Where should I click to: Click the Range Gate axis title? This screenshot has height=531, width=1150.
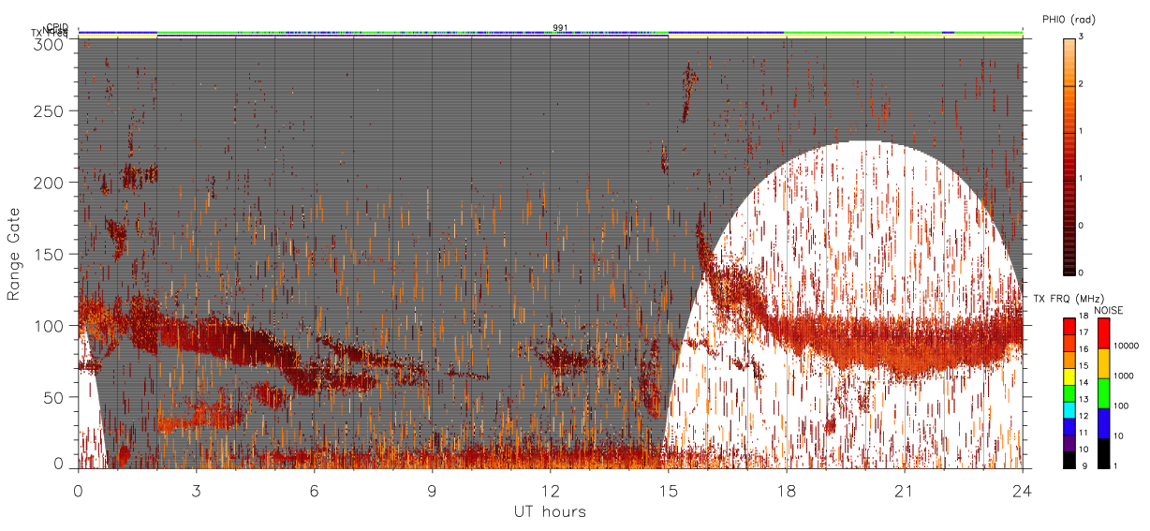tap(14, 254)
